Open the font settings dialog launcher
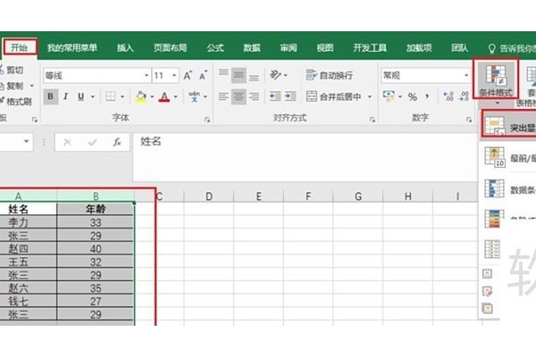This screenshot has height=357, width=536. click(207, 120)
